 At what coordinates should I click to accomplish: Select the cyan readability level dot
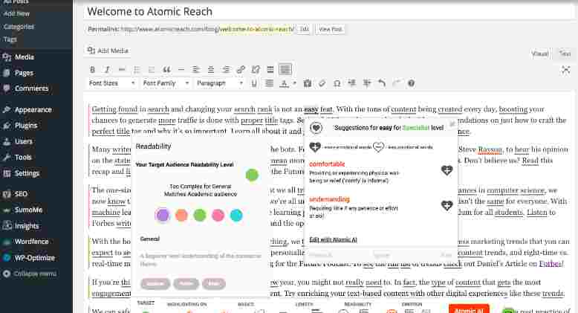[x=236, y=215]
